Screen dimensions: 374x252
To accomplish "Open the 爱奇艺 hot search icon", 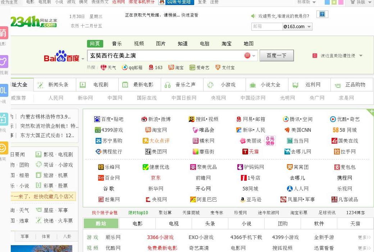I will [x=192, y=68].
